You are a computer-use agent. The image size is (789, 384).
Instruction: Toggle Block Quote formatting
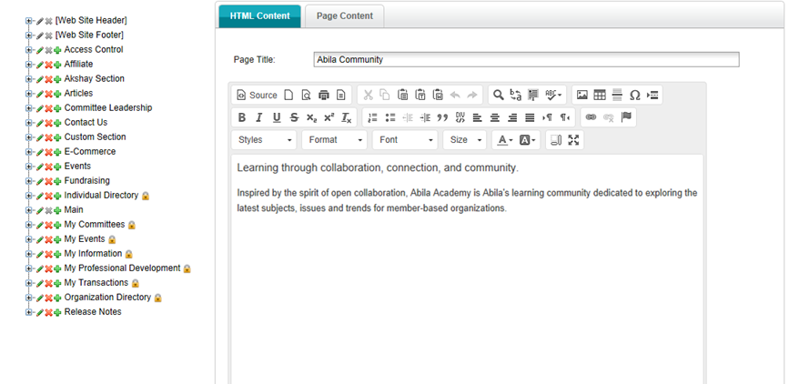click(x=443, y=117)
